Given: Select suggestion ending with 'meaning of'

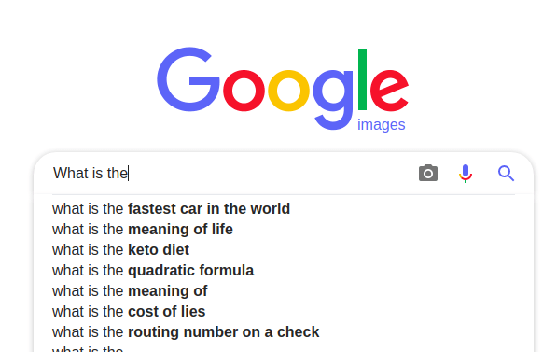Looking at the screenshot, I should (x=130, y=291).
